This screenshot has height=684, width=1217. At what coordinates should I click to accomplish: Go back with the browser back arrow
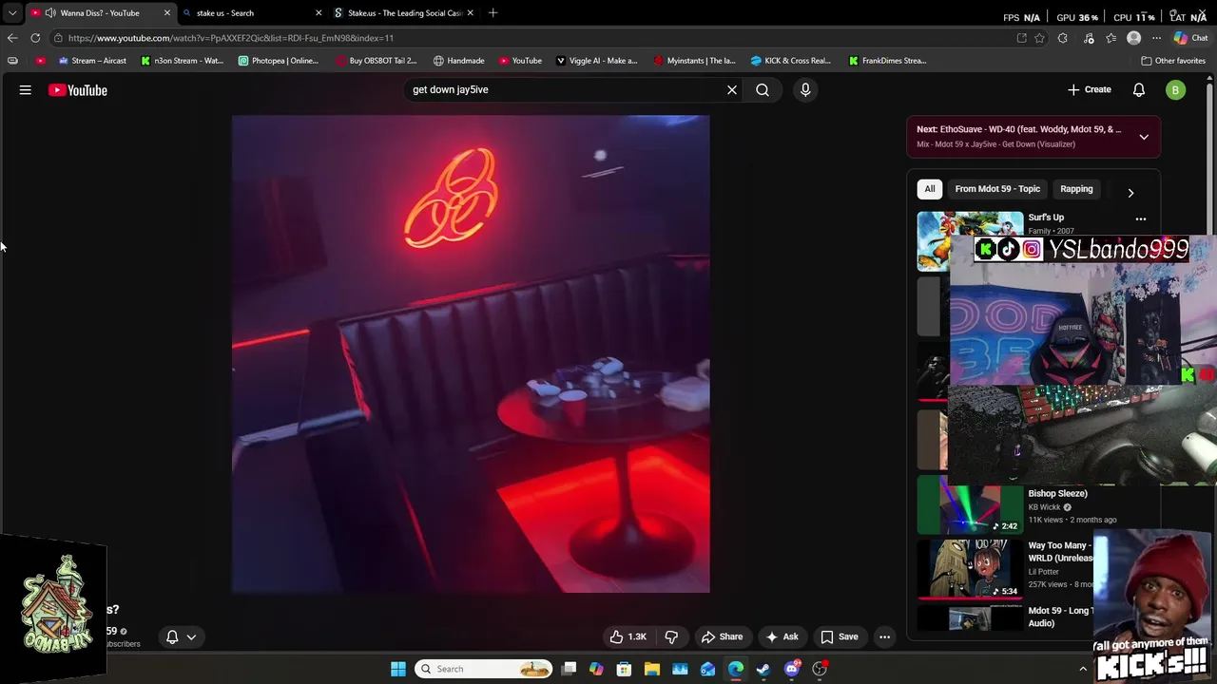tap(12, 38)
